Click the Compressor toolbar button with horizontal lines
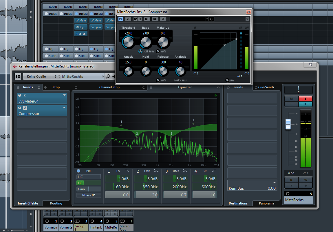The image size is (333, 232). click(x=155, y=19)
